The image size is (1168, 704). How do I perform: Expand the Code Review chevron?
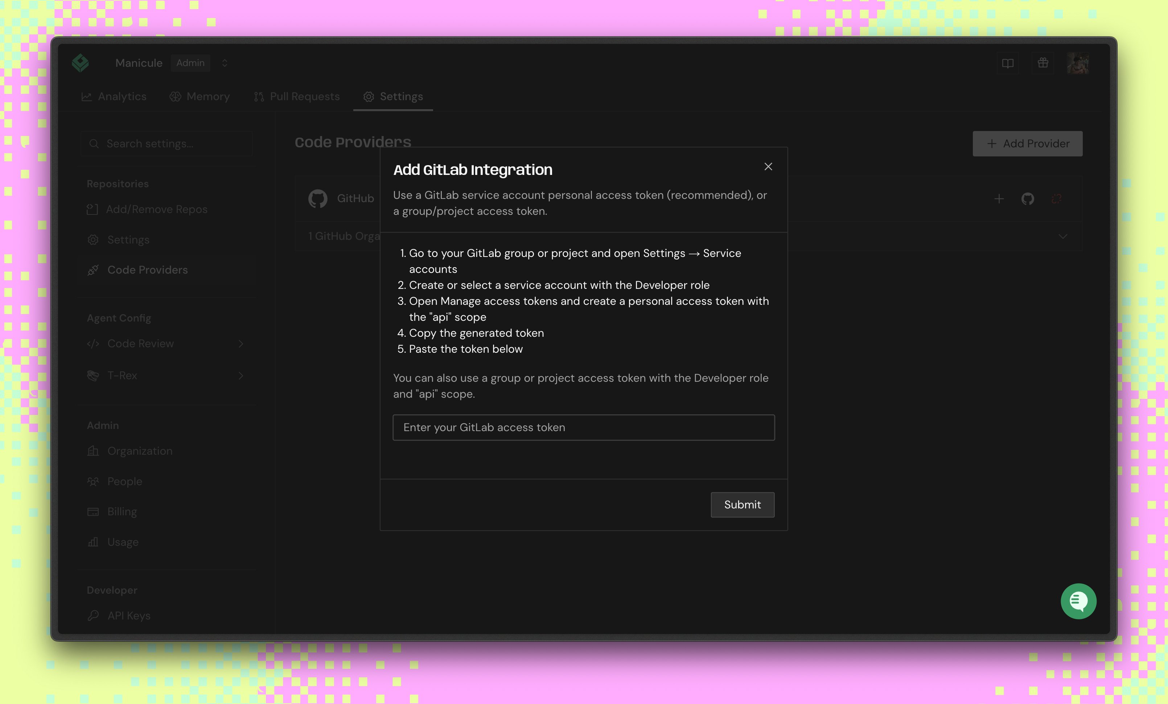coord(241,344)
